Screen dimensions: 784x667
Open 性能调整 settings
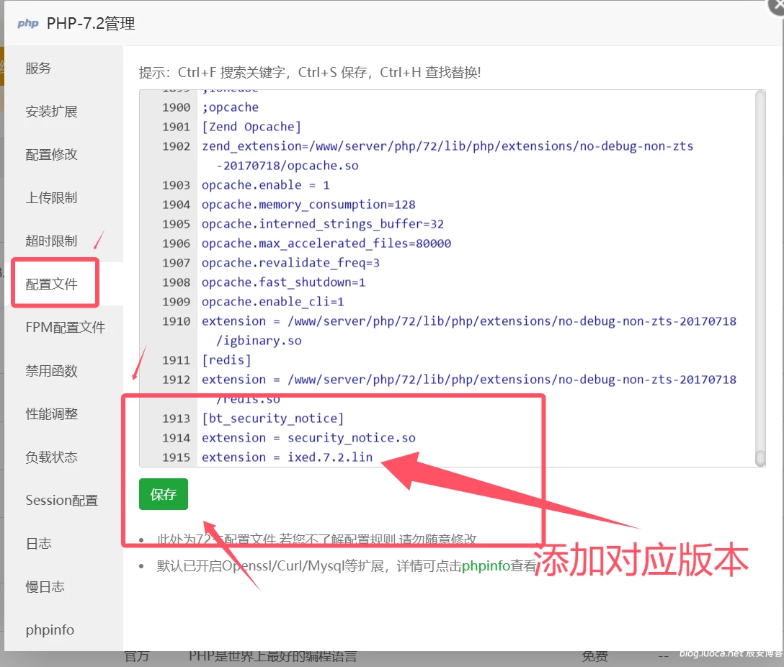[51, 414]
